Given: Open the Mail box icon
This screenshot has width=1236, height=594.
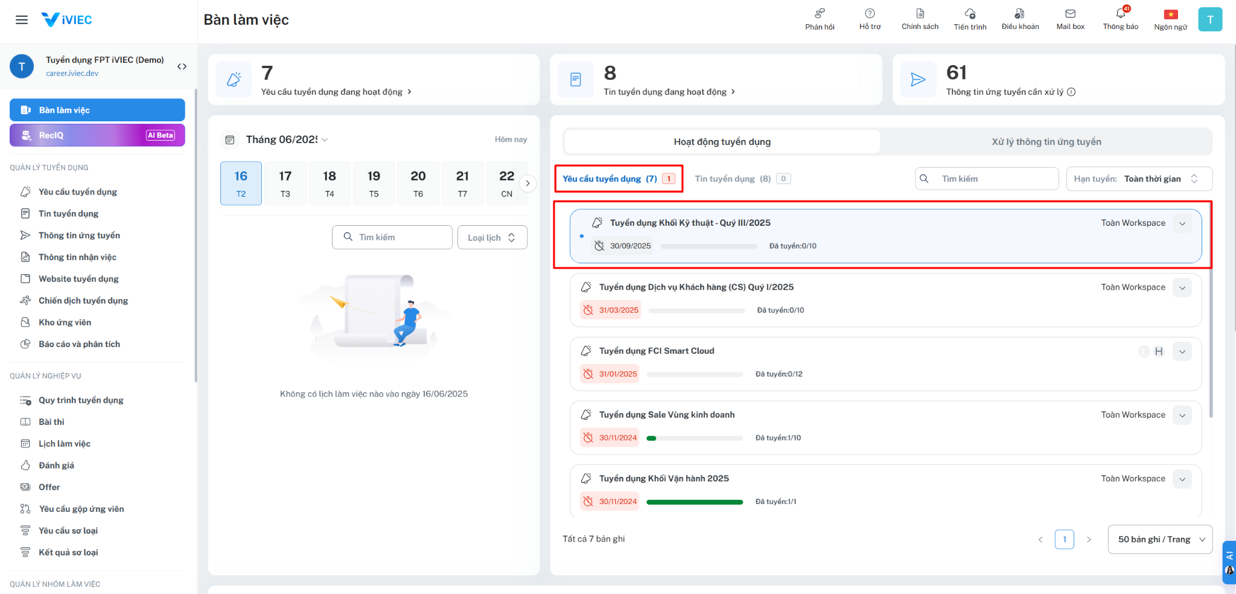Looking at the screenshot, I should point(1070,14).
